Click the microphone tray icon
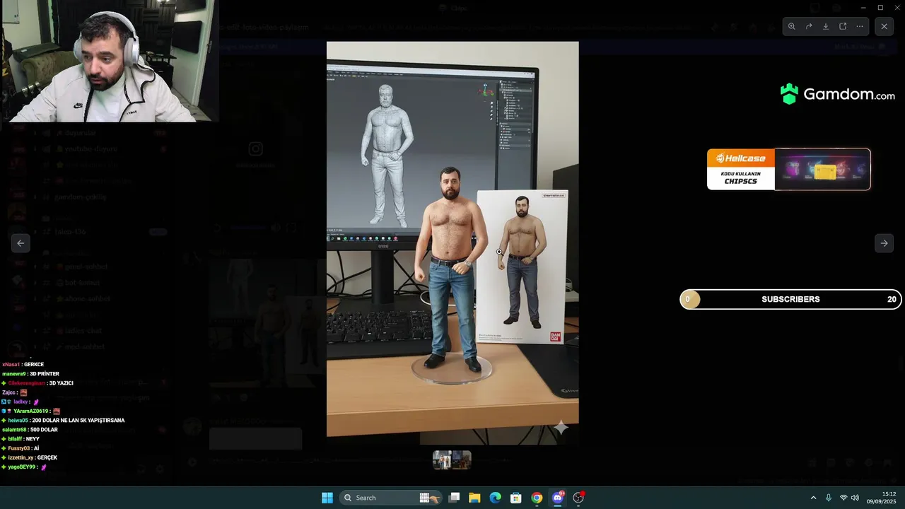The width and height of the screenshot is (905, 509). (829, 498)
